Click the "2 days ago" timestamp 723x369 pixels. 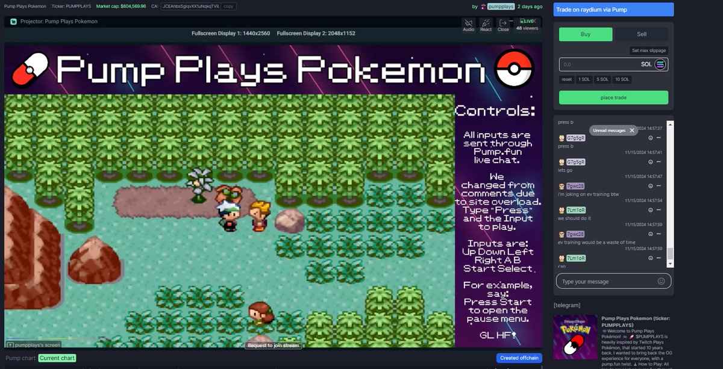click(530, 7)
